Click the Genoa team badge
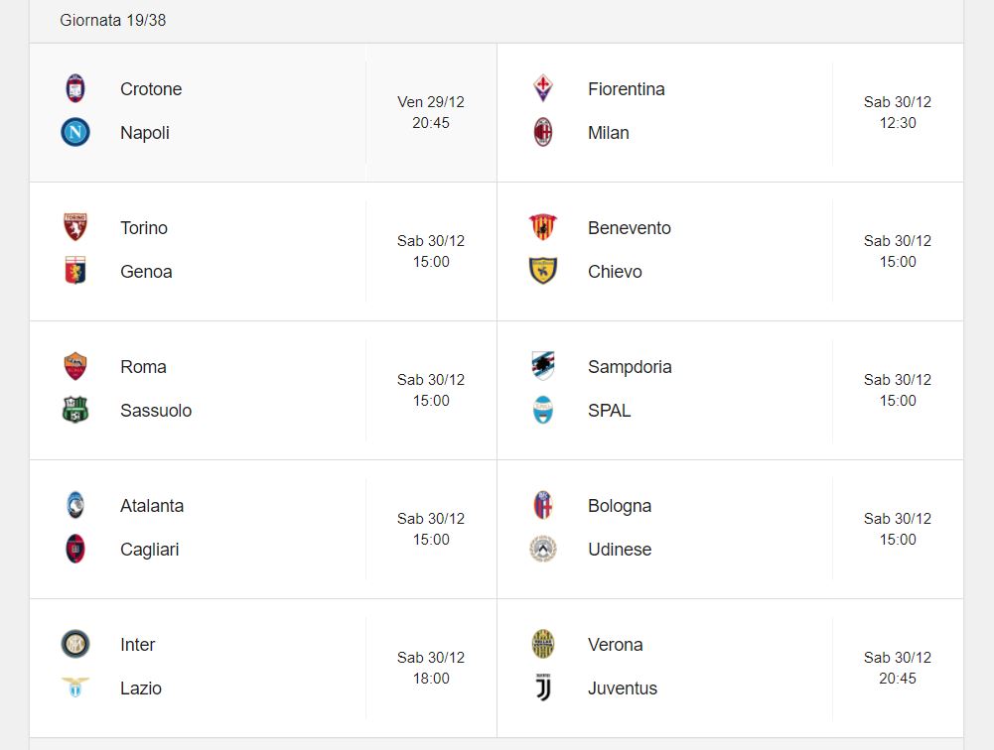The height and width of the screenshot is (750, 994). point(75,271)
